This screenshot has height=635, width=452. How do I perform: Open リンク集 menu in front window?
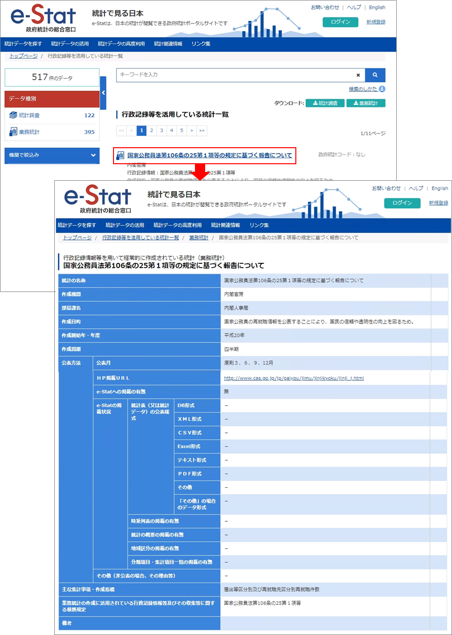(x=259, y=225)
